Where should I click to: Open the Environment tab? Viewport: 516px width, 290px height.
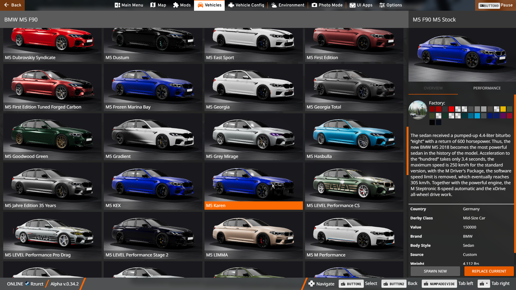click(x=288, y=5)
